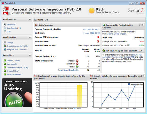Click the yellow Now bar in score chart
Screen dimensions: 147x114
[79, 96]
